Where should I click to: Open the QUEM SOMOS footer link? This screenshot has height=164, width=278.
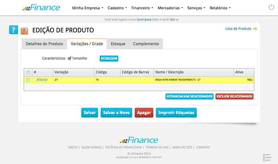91,147
